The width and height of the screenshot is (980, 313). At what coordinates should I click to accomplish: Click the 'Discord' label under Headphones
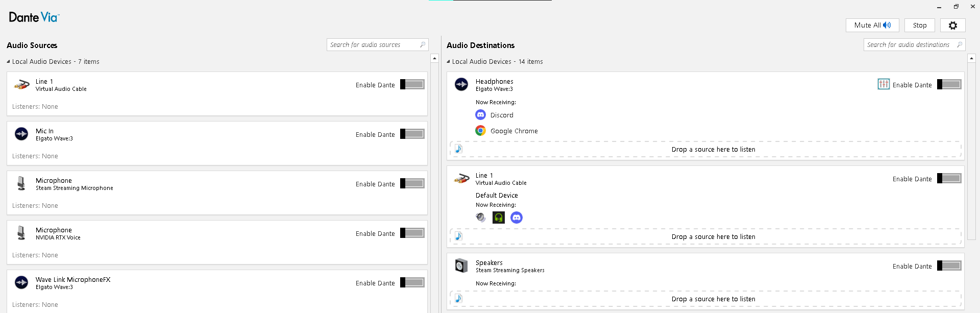(502, 115)
